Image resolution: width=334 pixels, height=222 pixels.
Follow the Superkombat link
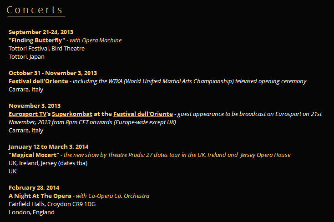click(x=72, y=114)
